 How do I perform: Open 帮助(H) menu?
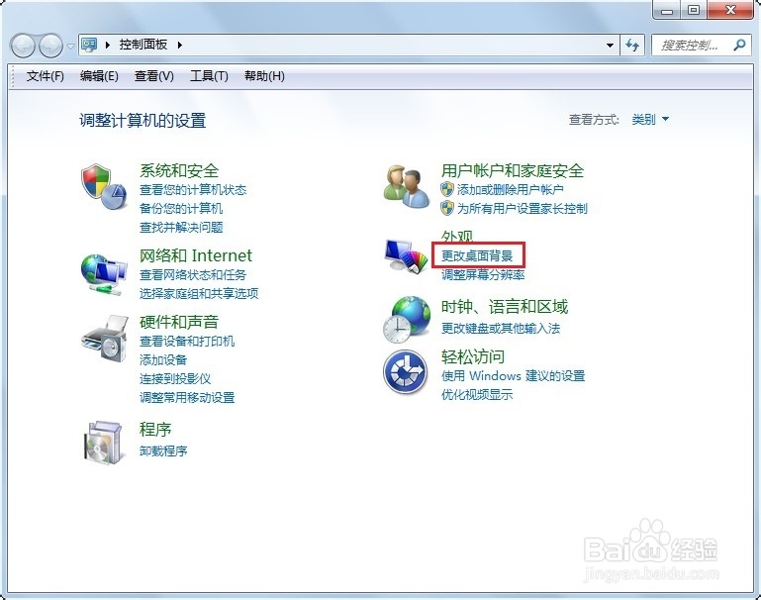[x=264, y=75]
